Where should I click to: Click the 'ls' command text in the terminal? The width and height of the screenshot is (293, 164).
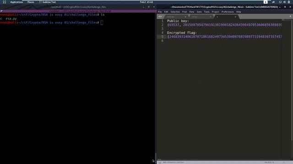pos(103,15)
